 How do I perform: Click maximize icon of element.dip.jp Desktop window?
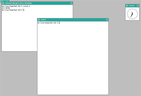(x=71, y=3)
